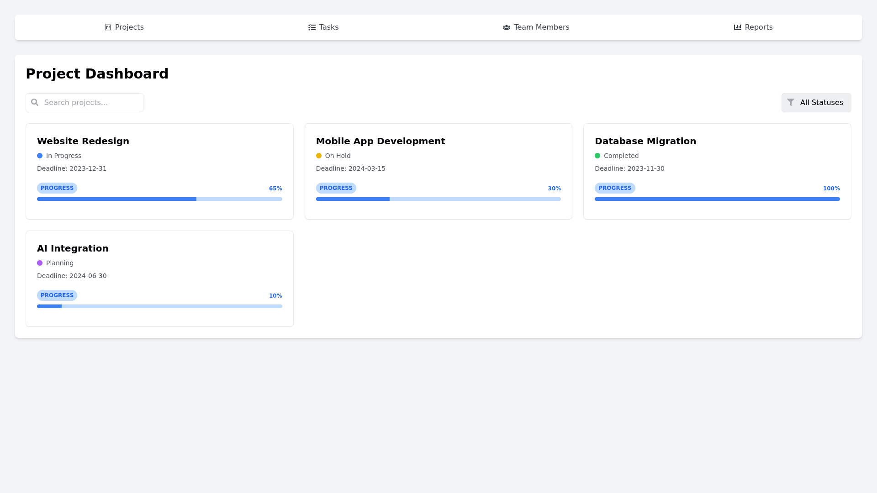877x493 pixels.
Task: Focus the Search projects input field
Action: point(90,103)
